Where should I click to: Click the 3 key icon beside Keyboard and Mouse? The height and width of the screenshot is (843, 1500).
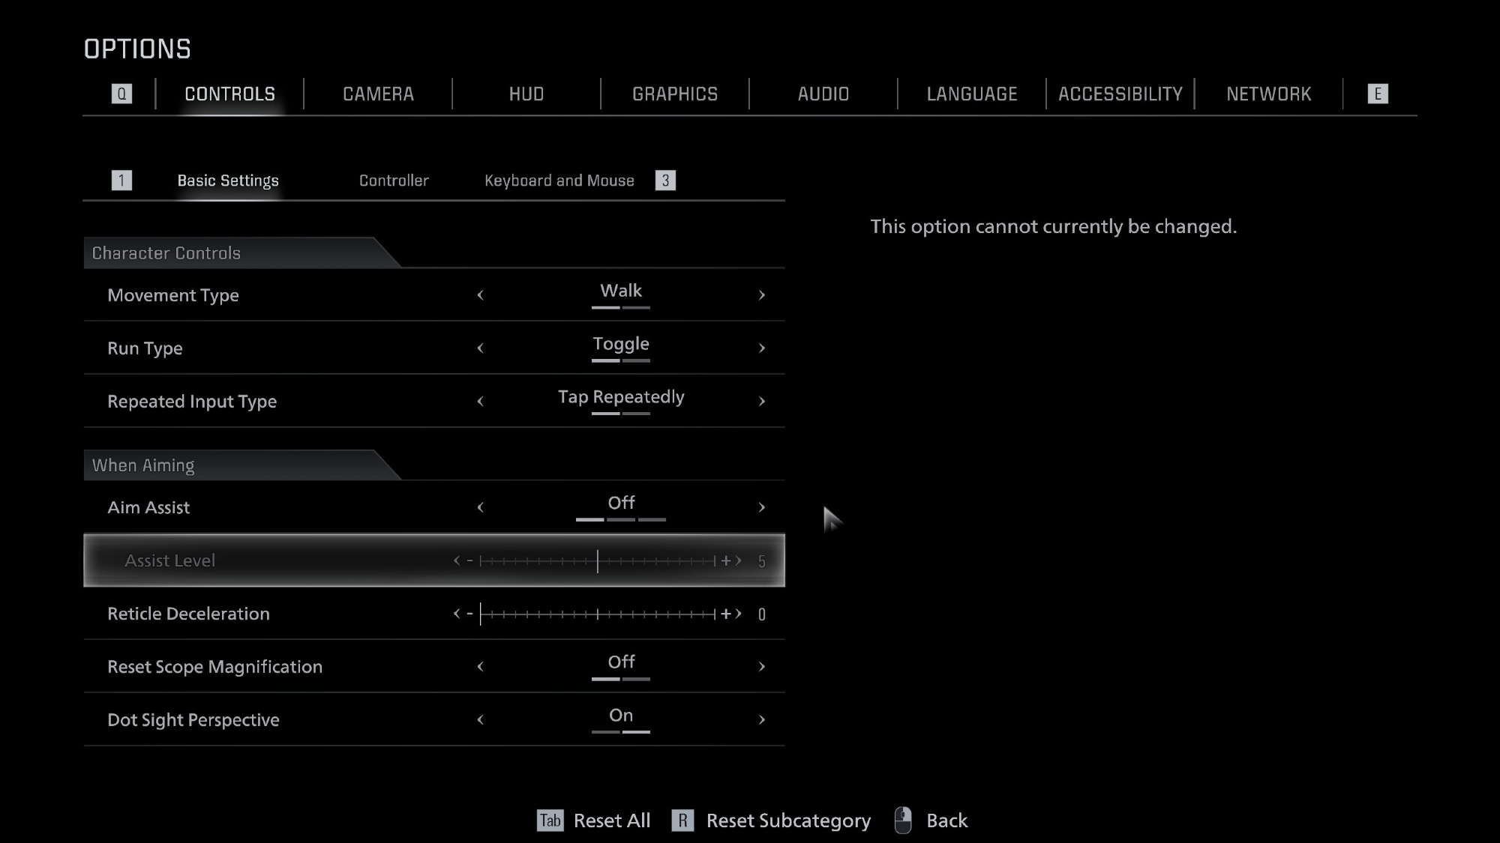(665, 181)
